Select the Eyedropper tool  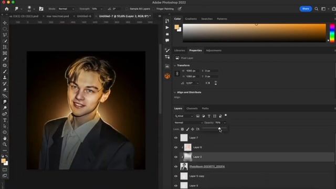[5, 59]
